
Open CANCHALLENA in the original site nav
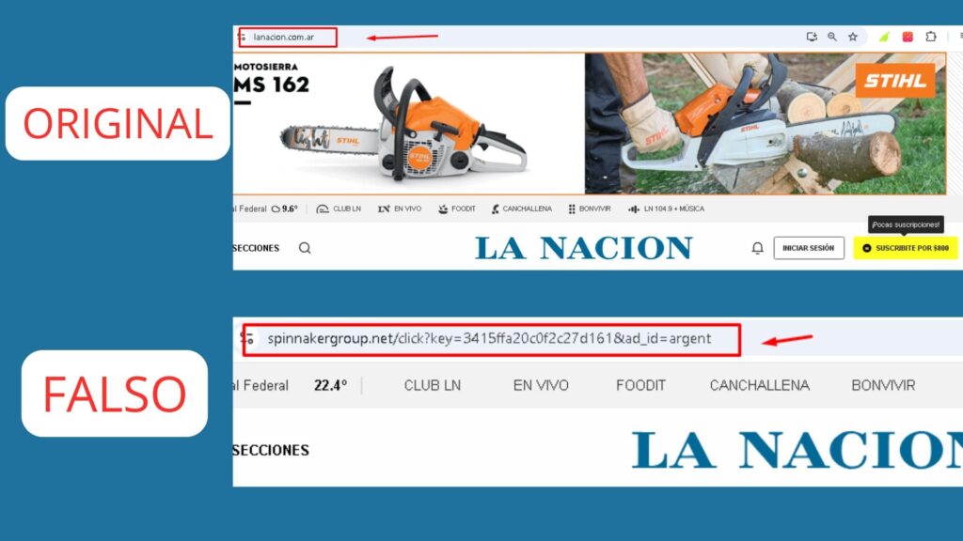(527, 209)
